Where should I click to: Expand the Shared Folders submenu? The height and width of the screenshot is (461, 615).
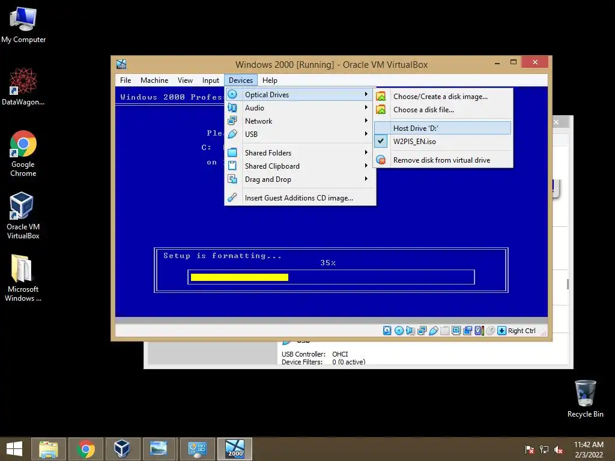[300, 153]
